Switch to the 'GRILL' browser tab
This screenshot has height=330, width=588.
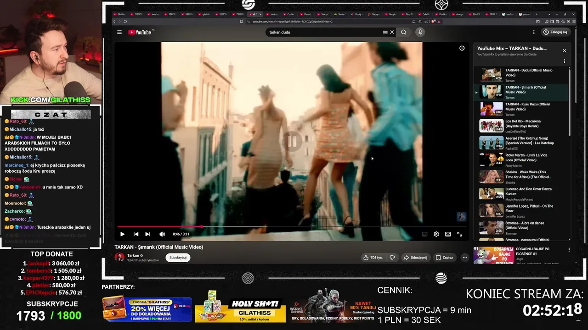(x=492, y=14)
